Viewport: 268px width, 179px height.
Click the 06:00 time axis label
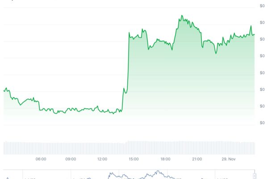tap(41, 159)
